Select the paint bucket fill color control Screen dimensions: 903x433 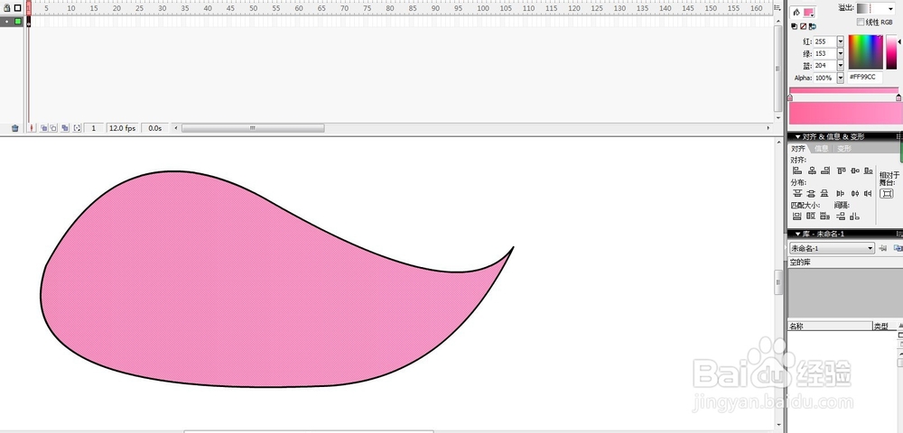tap(796, 12)
